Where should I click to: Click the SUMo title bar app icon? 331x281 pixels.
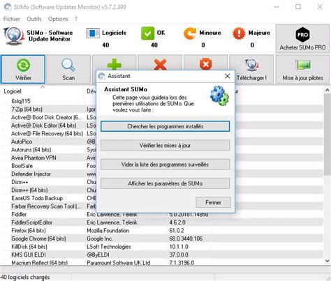8,7
